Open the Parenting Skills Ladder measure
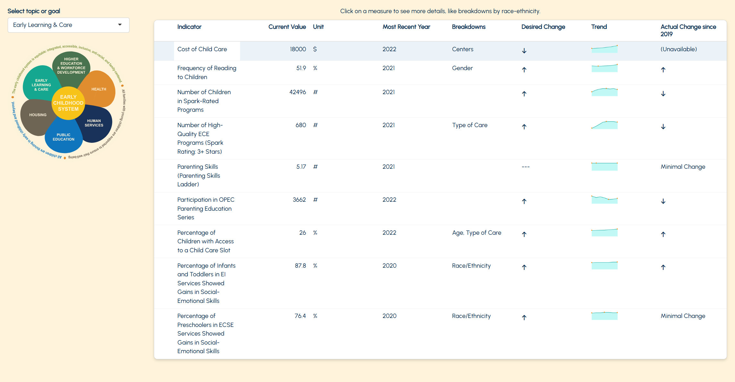The height and width of the screenshot is (382, 735). [199, 175]
